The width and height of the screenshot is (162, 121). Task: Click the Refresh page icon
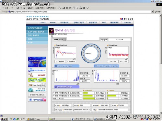[21, 8]
